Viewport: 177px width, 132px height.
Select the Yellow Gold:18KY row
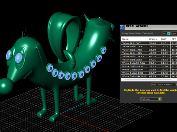[149, 53]
